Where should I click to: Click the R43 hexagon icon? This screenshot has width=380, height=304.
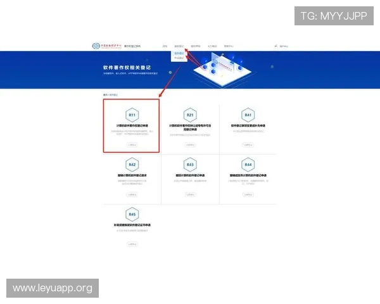tap(190, 165)
